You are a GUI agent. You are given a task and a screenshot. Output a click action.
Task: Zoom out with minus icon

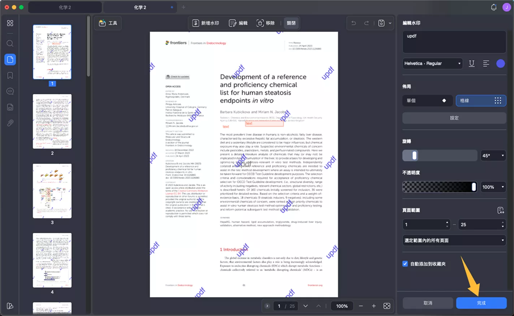[x=361, y=306]
